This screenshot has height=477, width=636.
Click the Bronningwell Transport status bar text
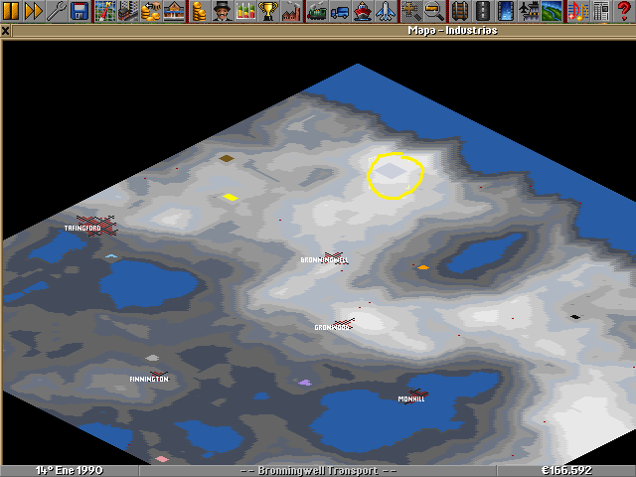[318, 470]
